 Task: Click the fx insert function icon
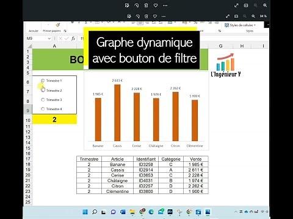pos(73,38)
